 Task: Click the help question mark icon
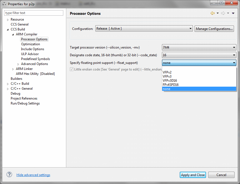click(9, 175)
